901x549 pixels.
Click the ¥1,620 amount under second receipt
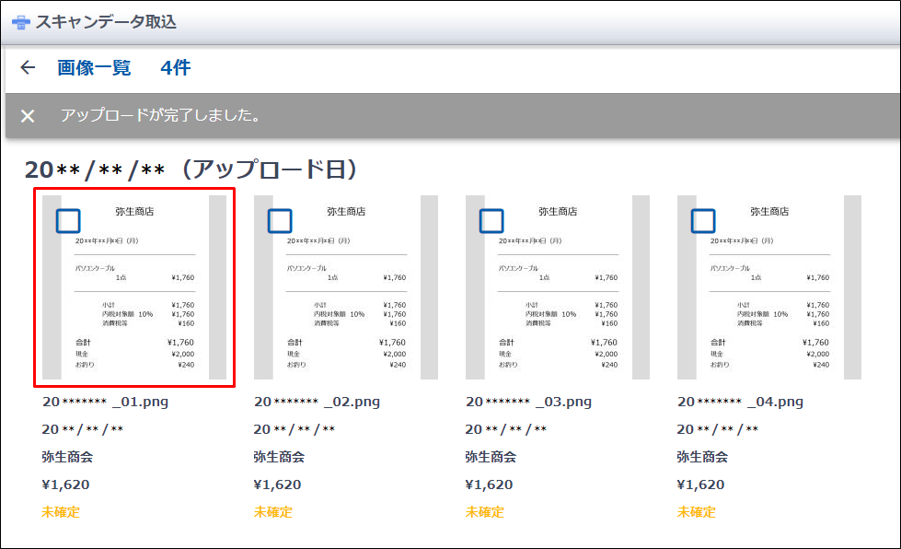point(277,485)
